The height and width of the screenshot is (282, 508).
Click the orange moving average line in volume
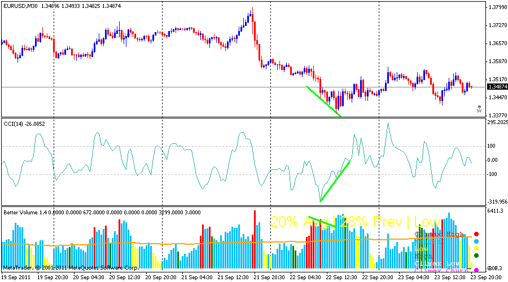click(169, 244)
